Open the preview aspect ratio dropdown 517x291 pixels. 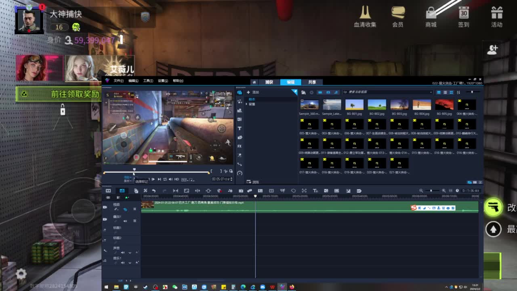(x=184, y=179)
